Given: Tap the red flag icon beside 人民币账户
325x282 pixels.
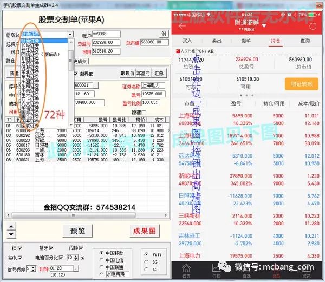Looking at the screenshot, I should pos(178,51).
